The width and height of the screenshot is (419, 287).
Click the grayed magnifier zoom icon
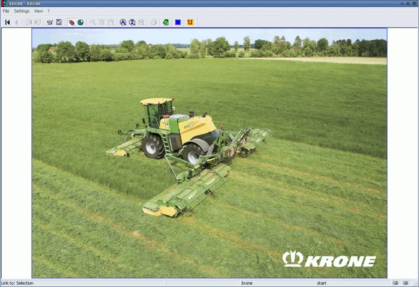pyautogui.click(x=93, y=23)
